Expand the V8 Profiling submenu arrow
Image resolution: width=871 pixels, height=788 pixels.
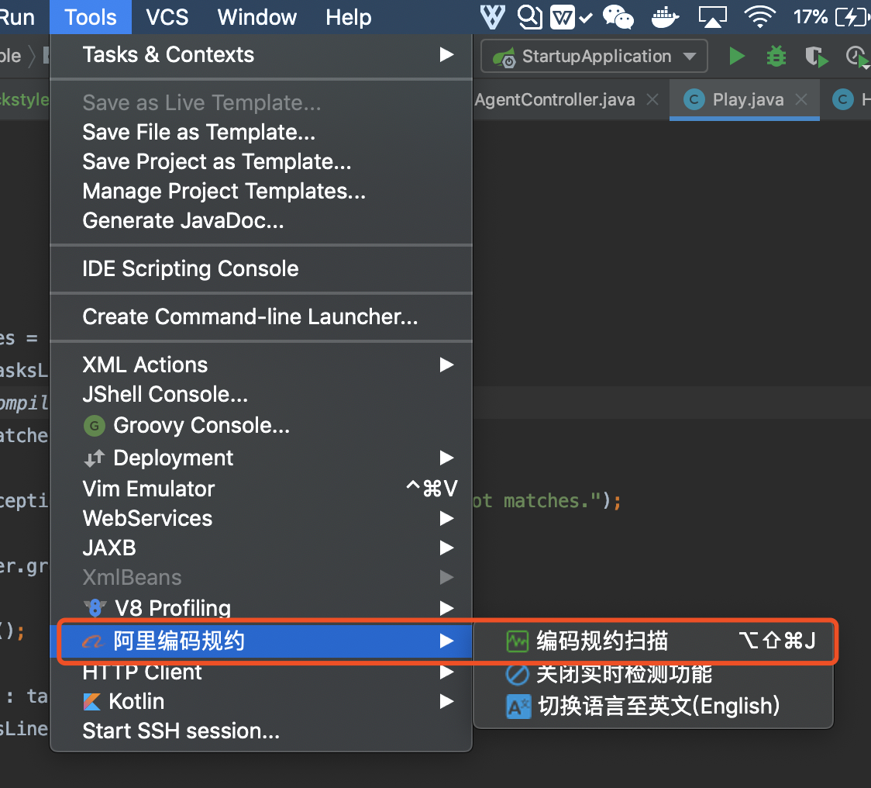click(x=446, y=608)
